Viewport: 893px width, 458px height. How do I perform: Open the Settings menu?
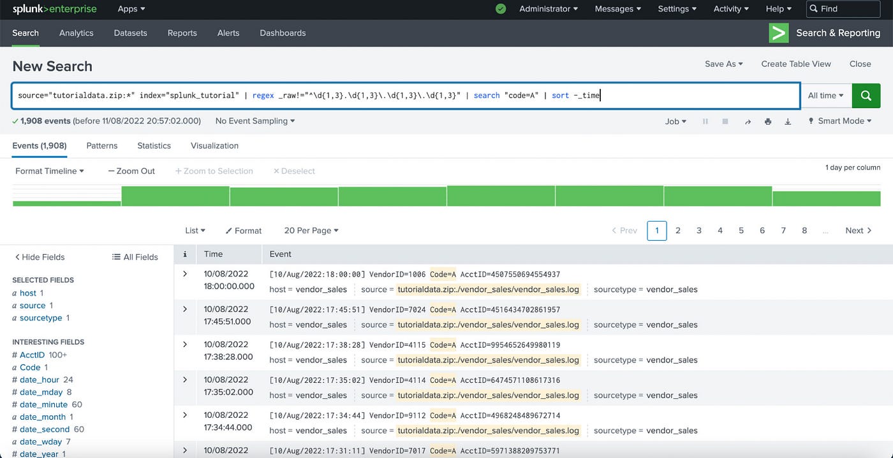tap(677, 8)
